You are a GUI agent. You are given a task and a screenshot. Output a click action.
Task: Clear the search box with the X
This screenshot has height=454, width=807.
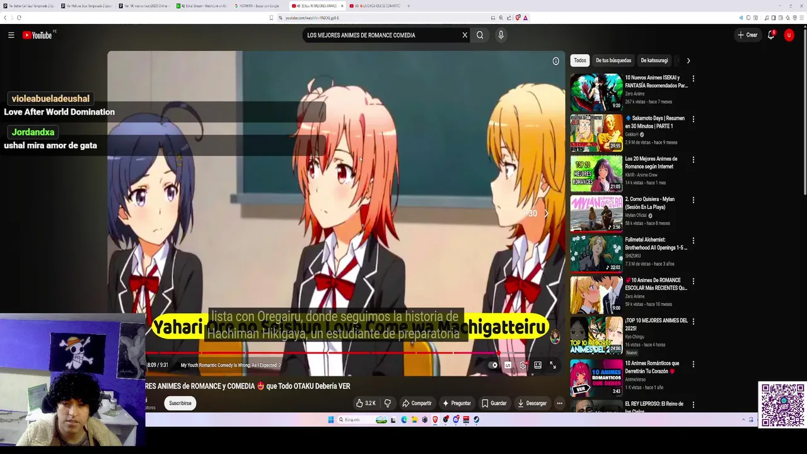click(465, 35)
